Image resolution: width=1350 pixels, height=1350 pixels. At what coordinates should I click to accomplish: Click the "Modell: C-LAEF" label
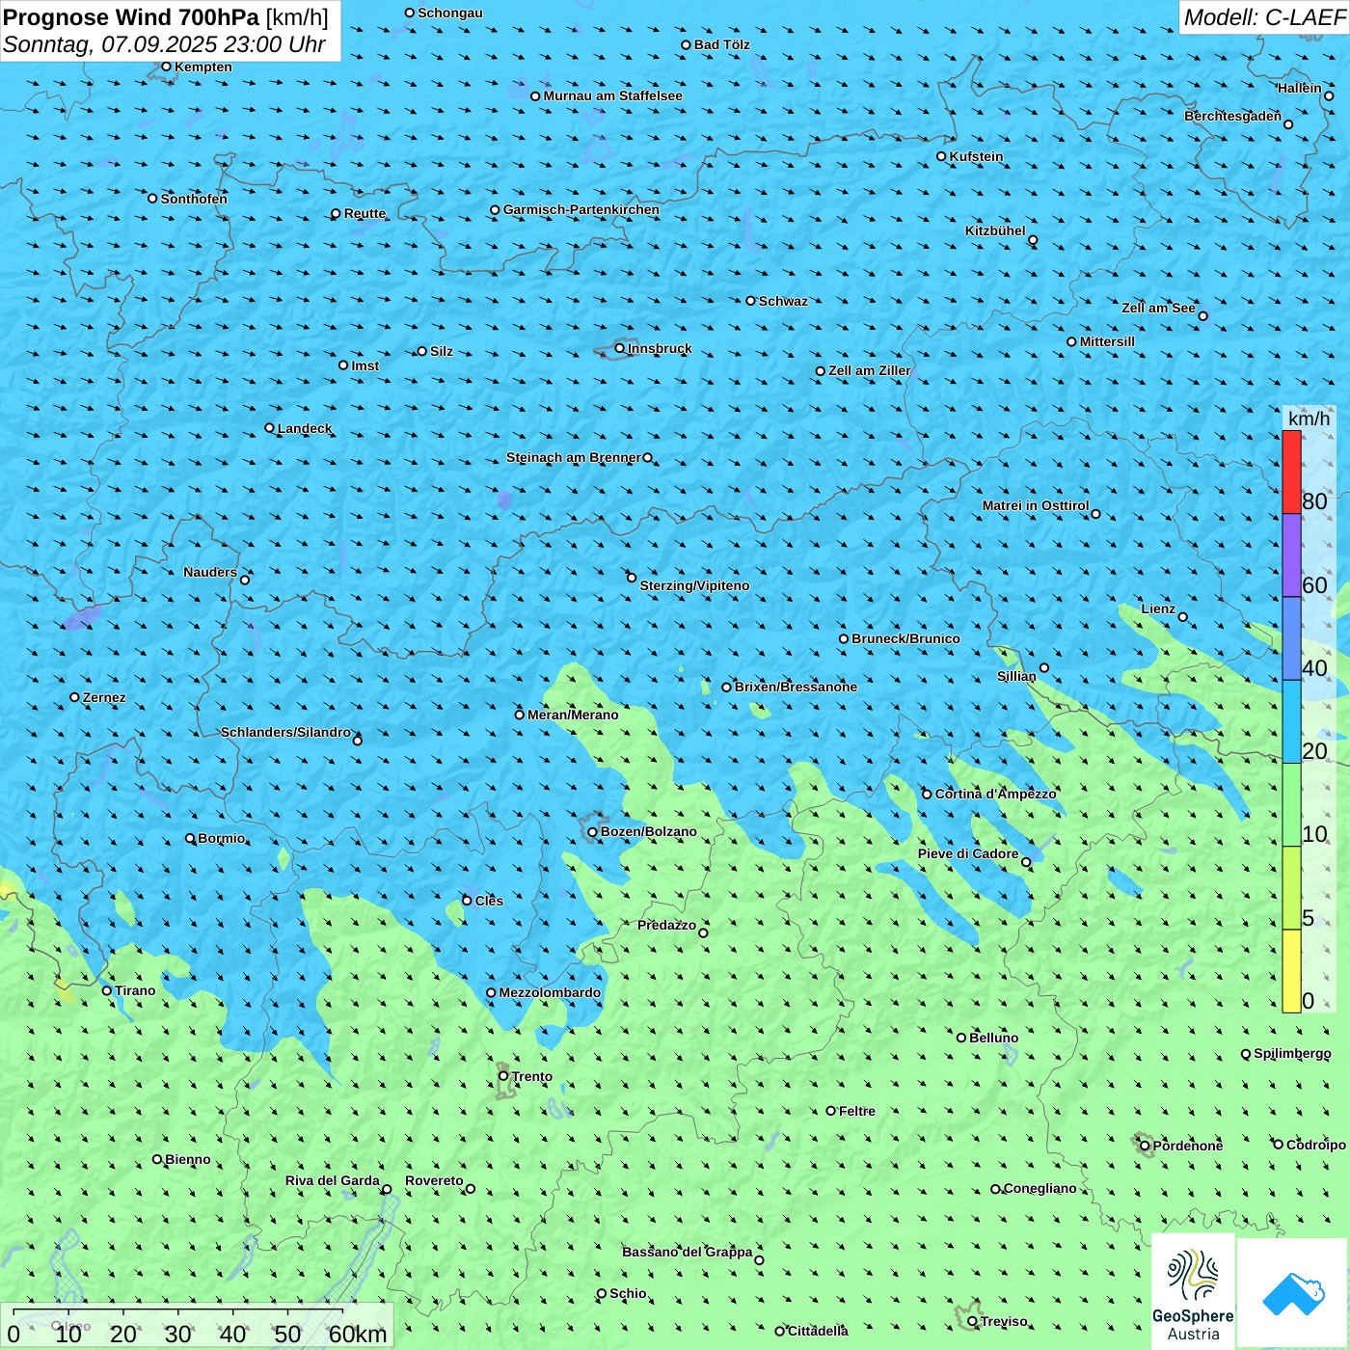1264,17
